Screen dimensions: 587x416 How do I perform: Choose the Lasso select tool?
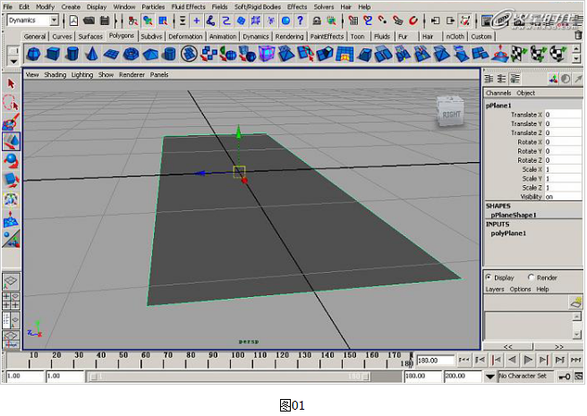[x=11, y=103]
